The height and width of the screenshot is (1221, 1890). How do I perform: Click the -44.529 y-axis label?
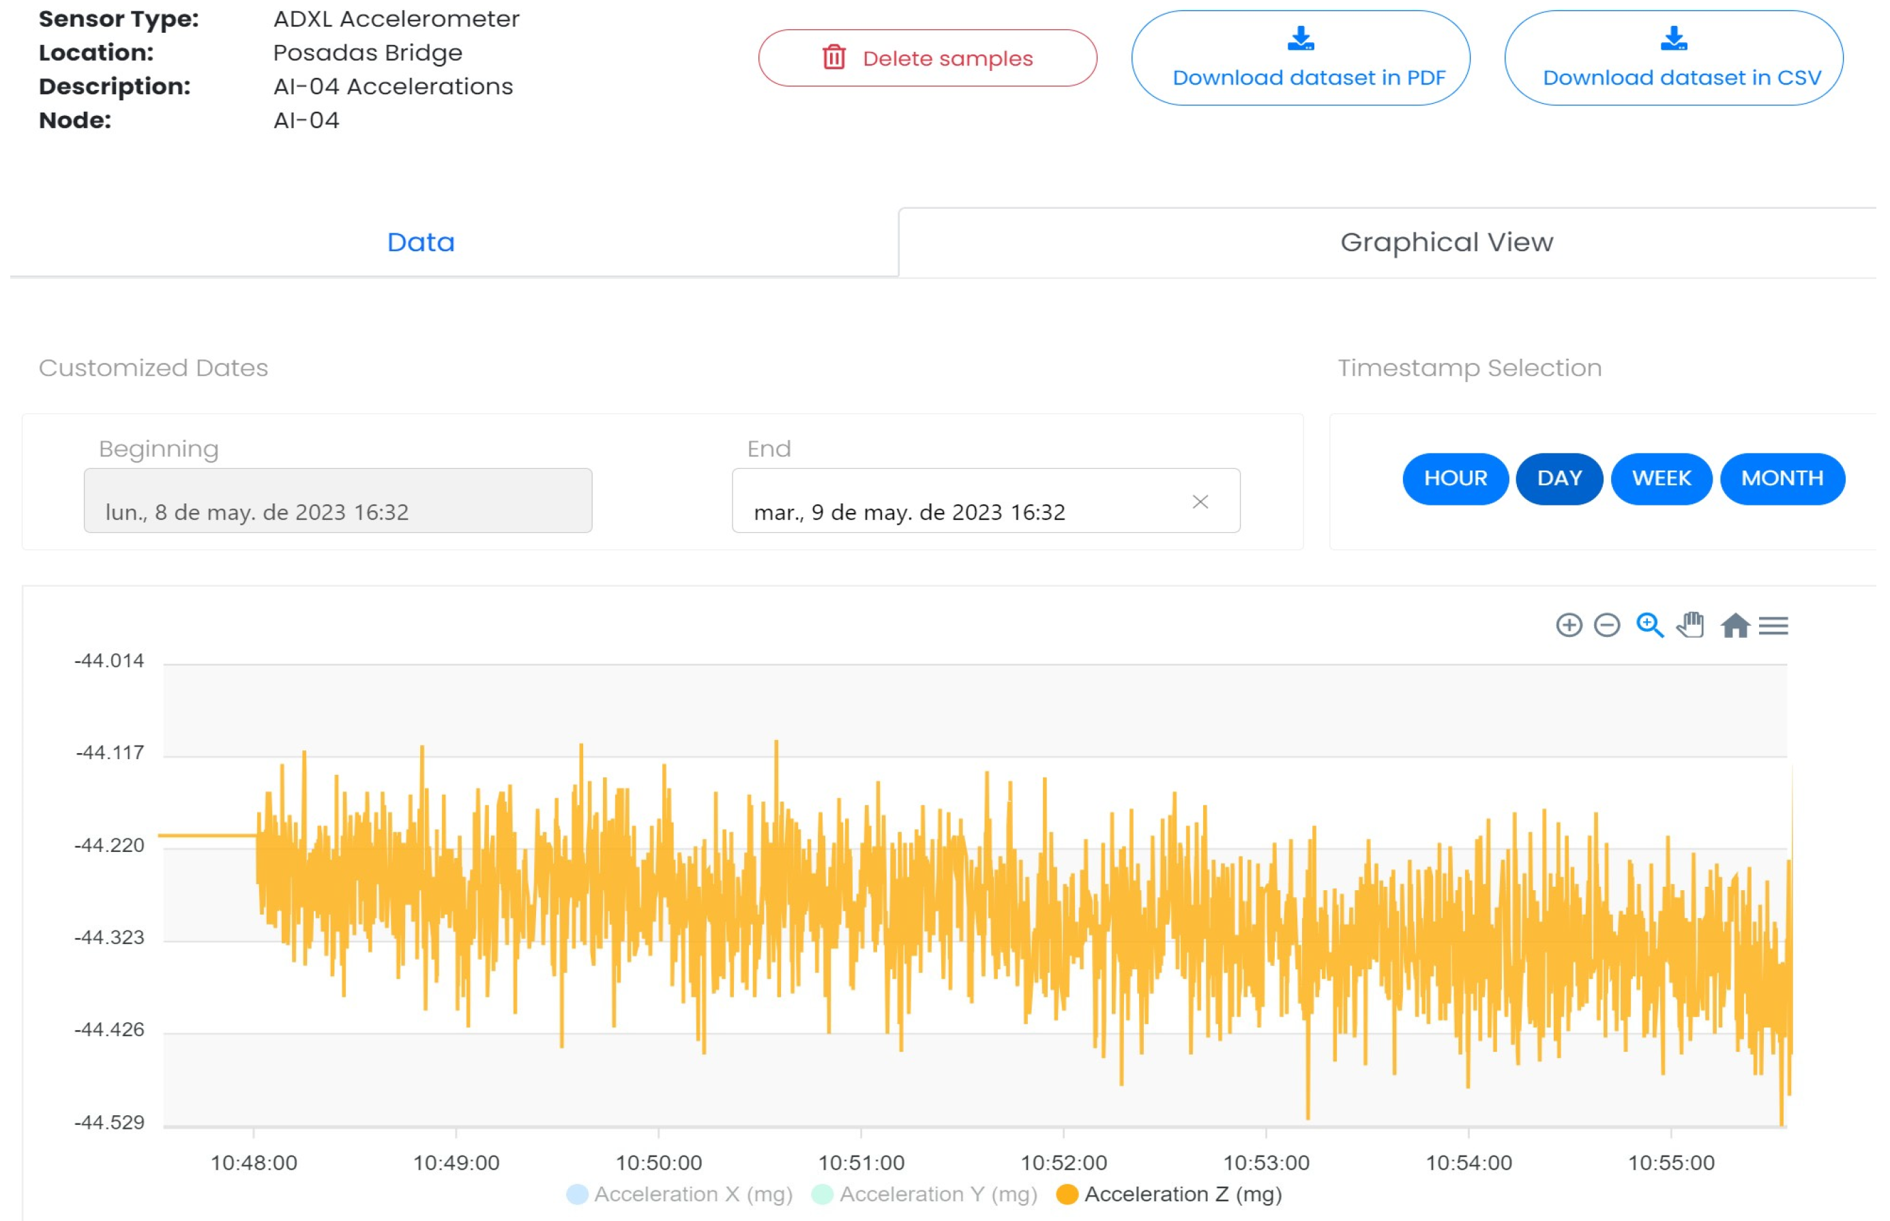tap(109, 1122)
